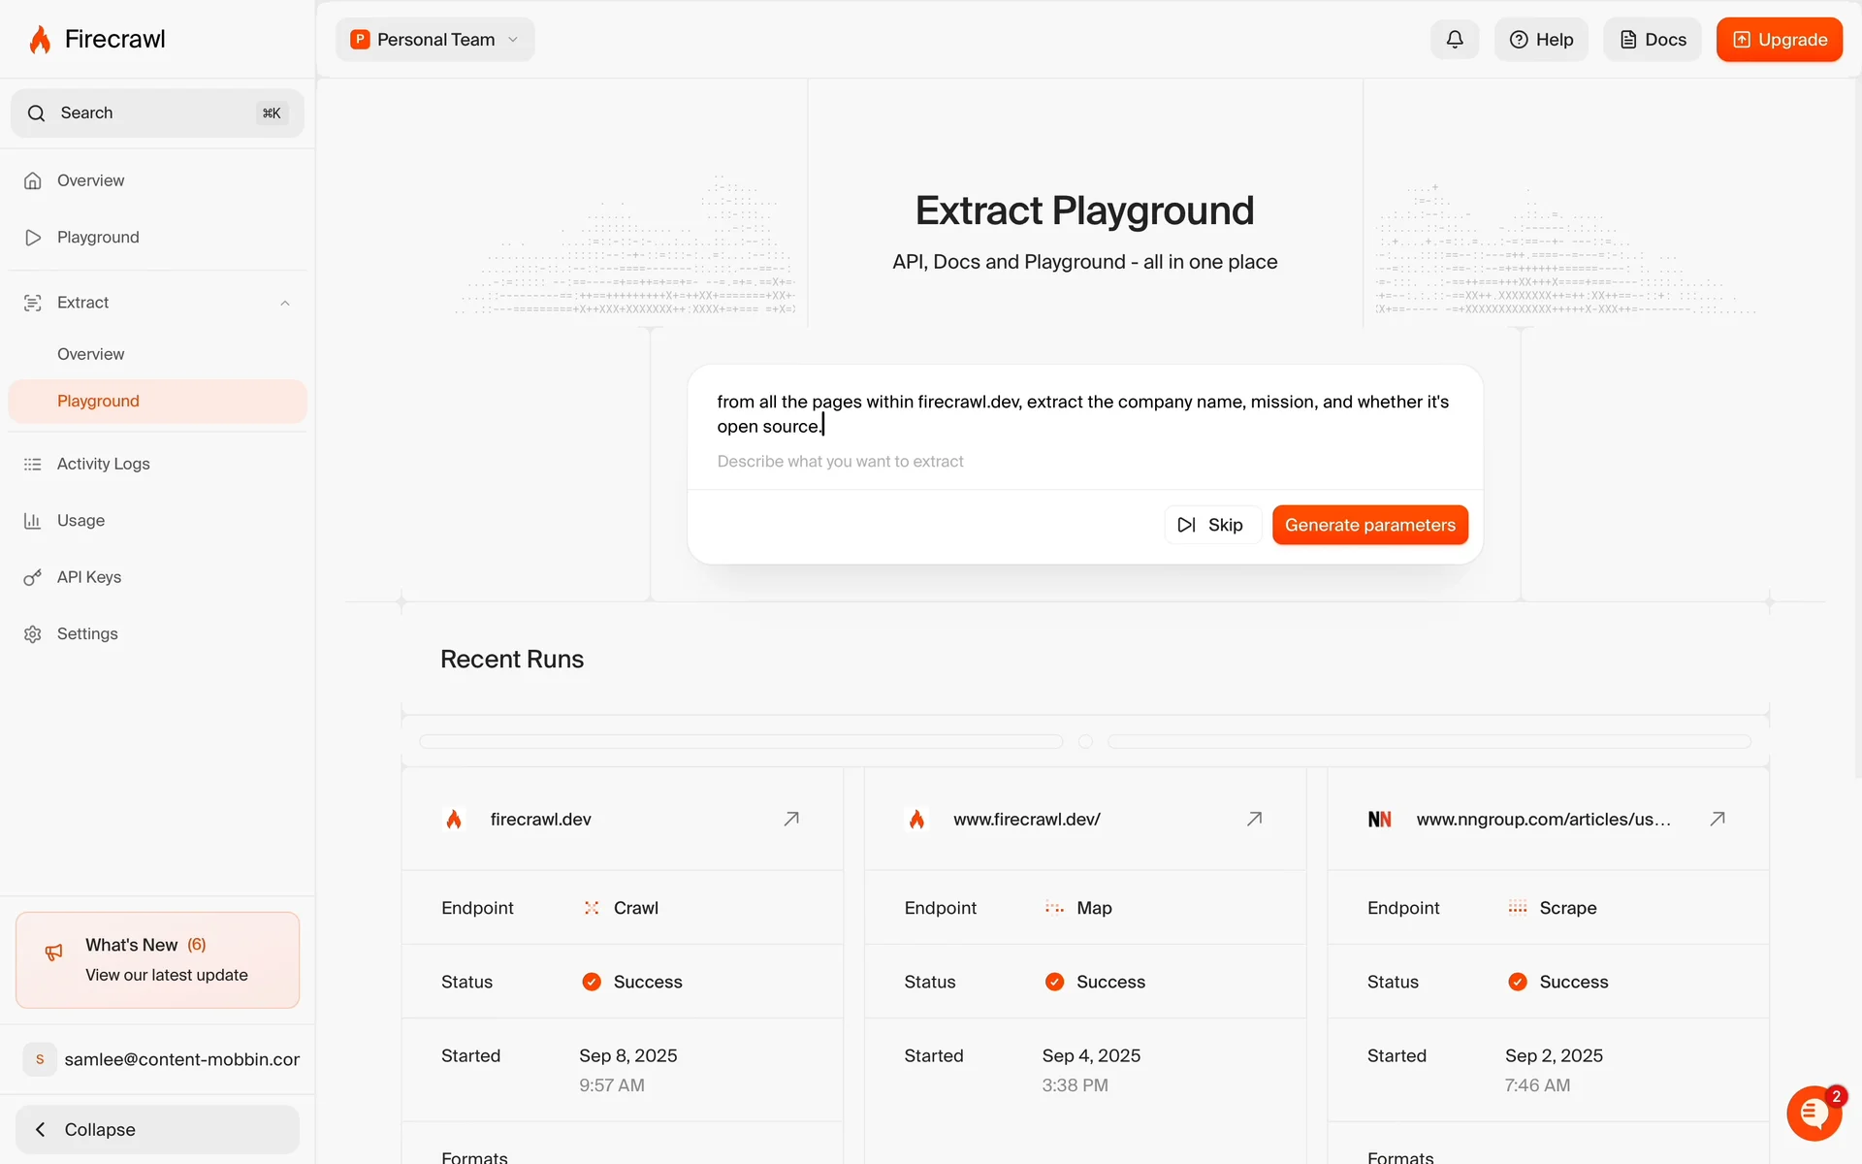Go to Activity Logs
Screen dimensions: 1862x1164
pos(103,464)
